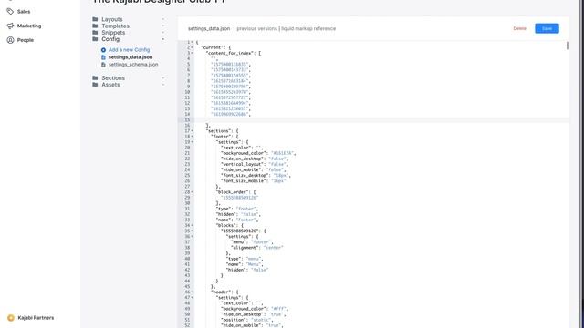This screenshot has height=328, width=584.
Task: Fold code at line 34 gutter arrow
Action: [193, 225]
